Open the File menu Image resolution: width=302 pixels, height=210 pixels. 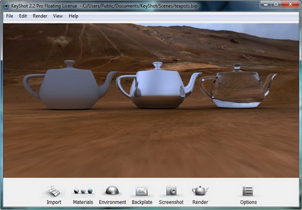[x=10, y=16]
